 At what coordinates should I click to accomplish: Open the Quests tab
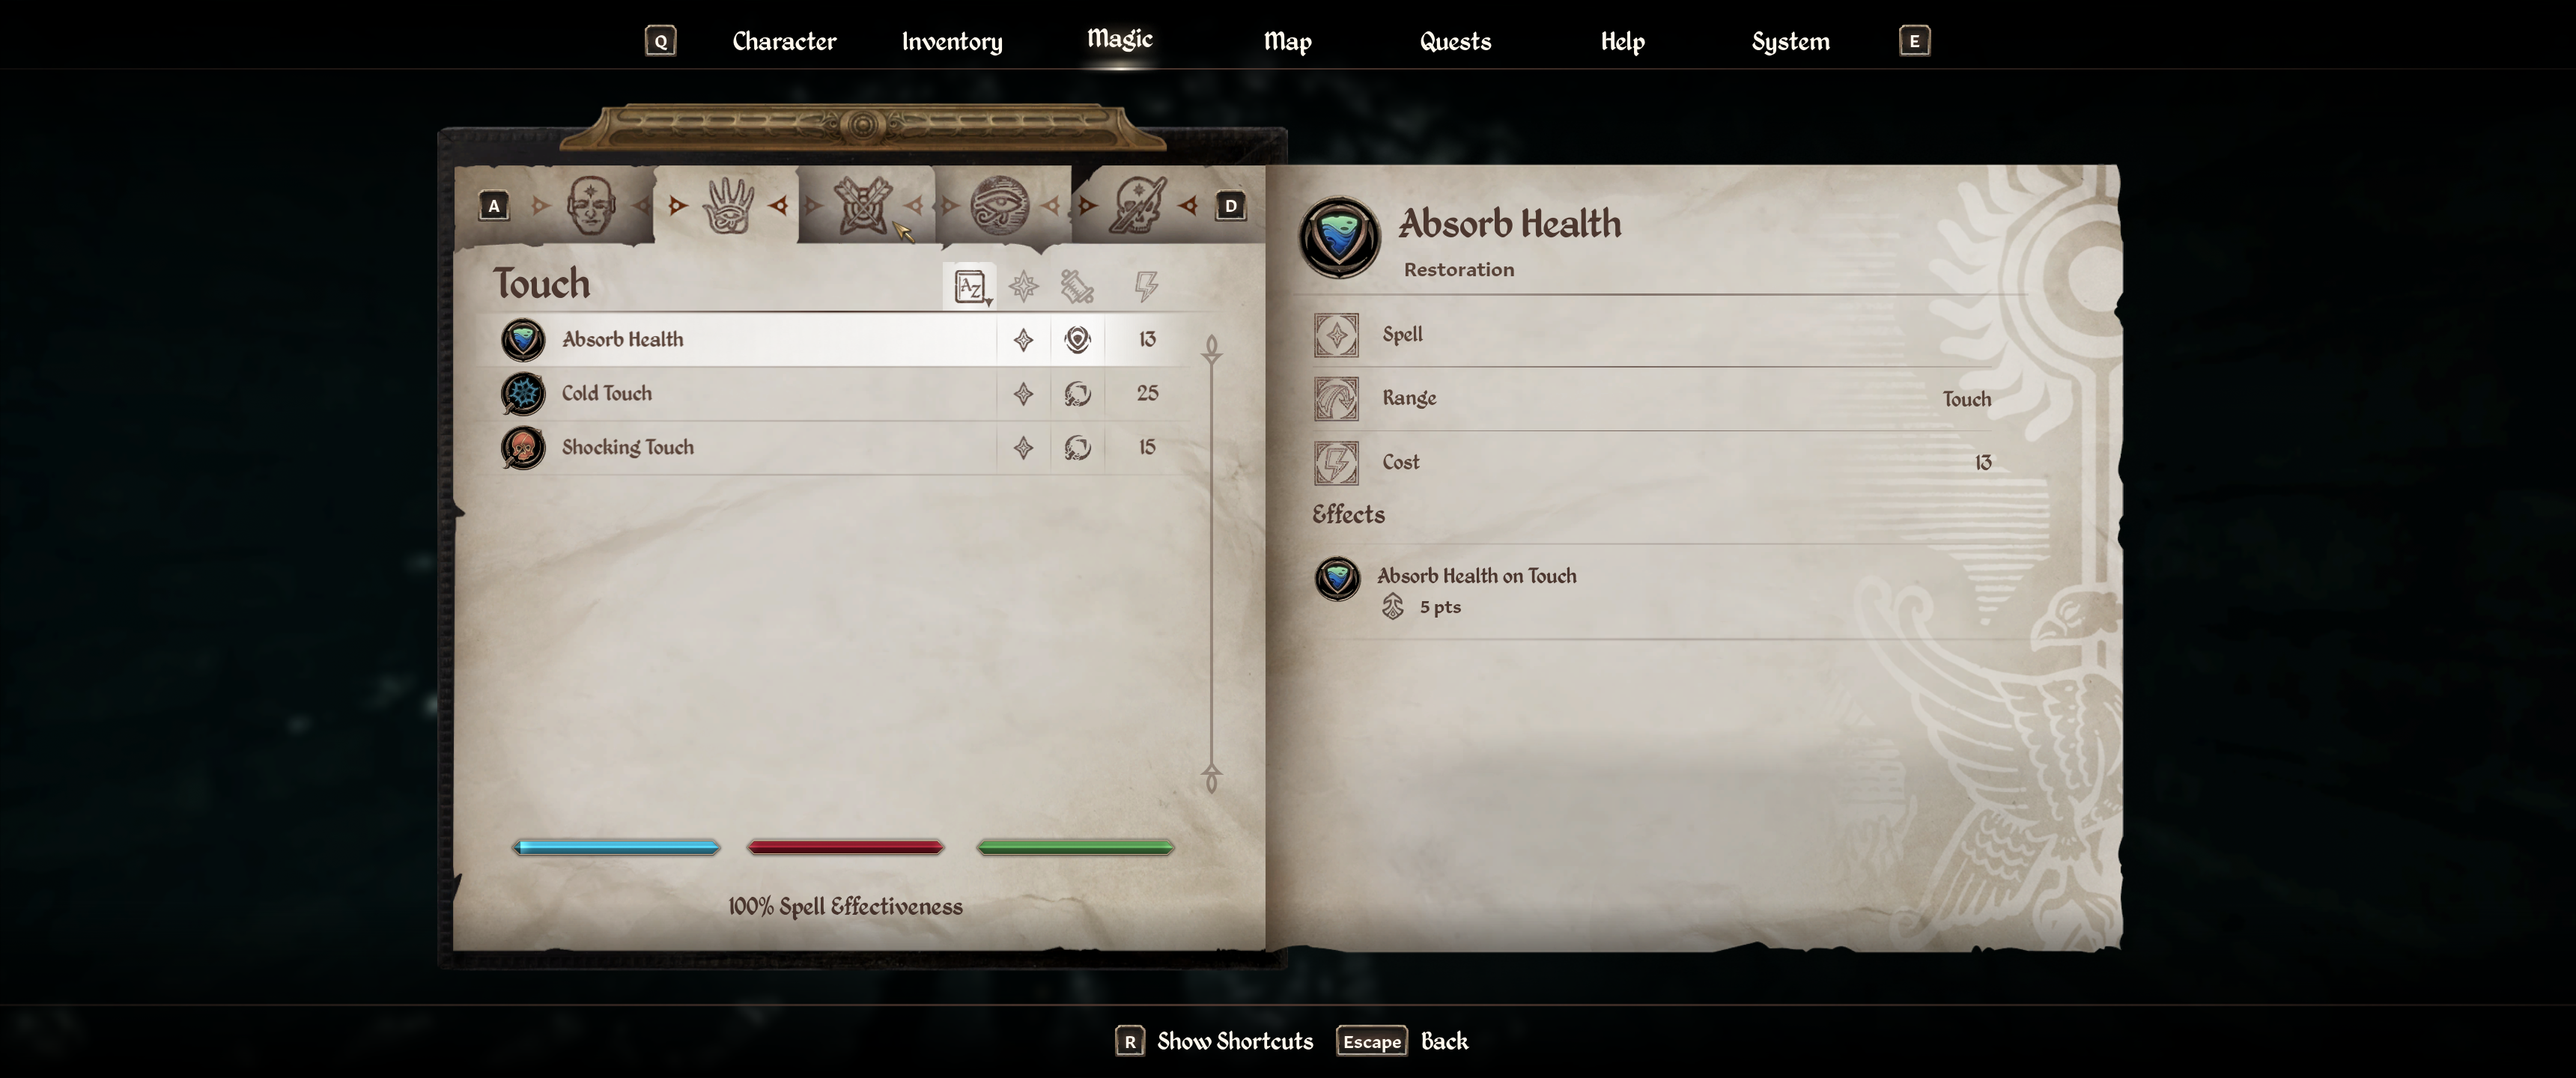tap(1455, 41)
